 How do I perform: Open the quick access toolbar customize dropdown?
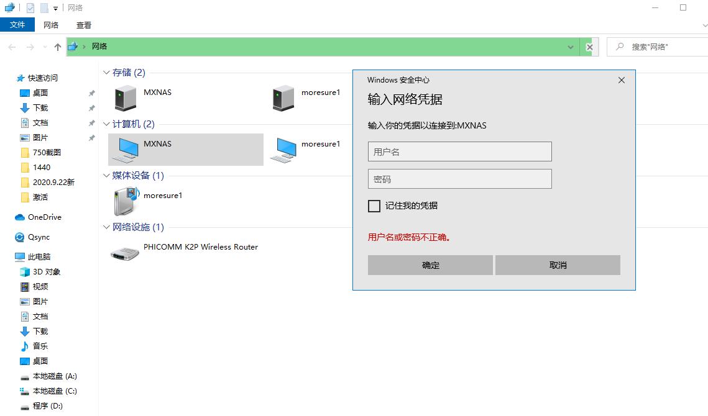point(55,8)
